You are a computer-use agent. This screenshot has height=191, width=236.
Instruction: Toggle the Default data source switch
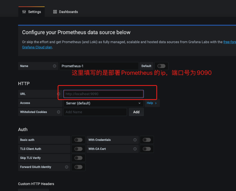tap(161, 66)
